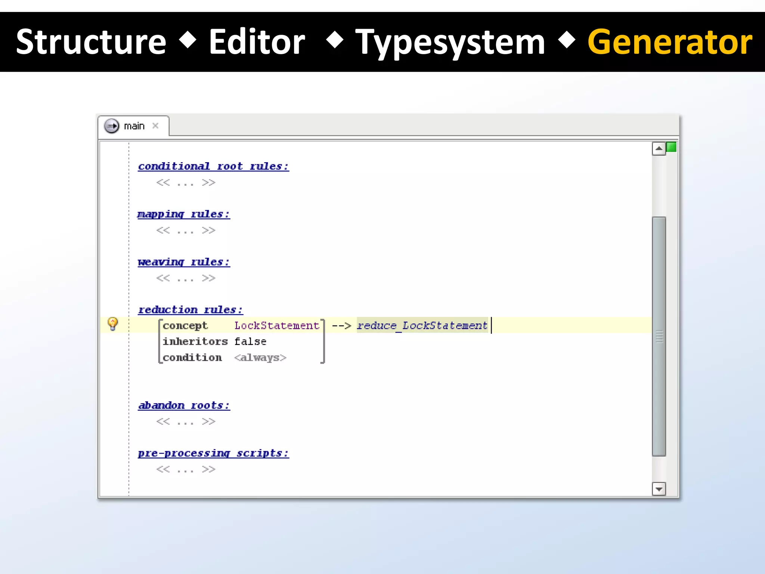Click the mapping rules heading

184,214
